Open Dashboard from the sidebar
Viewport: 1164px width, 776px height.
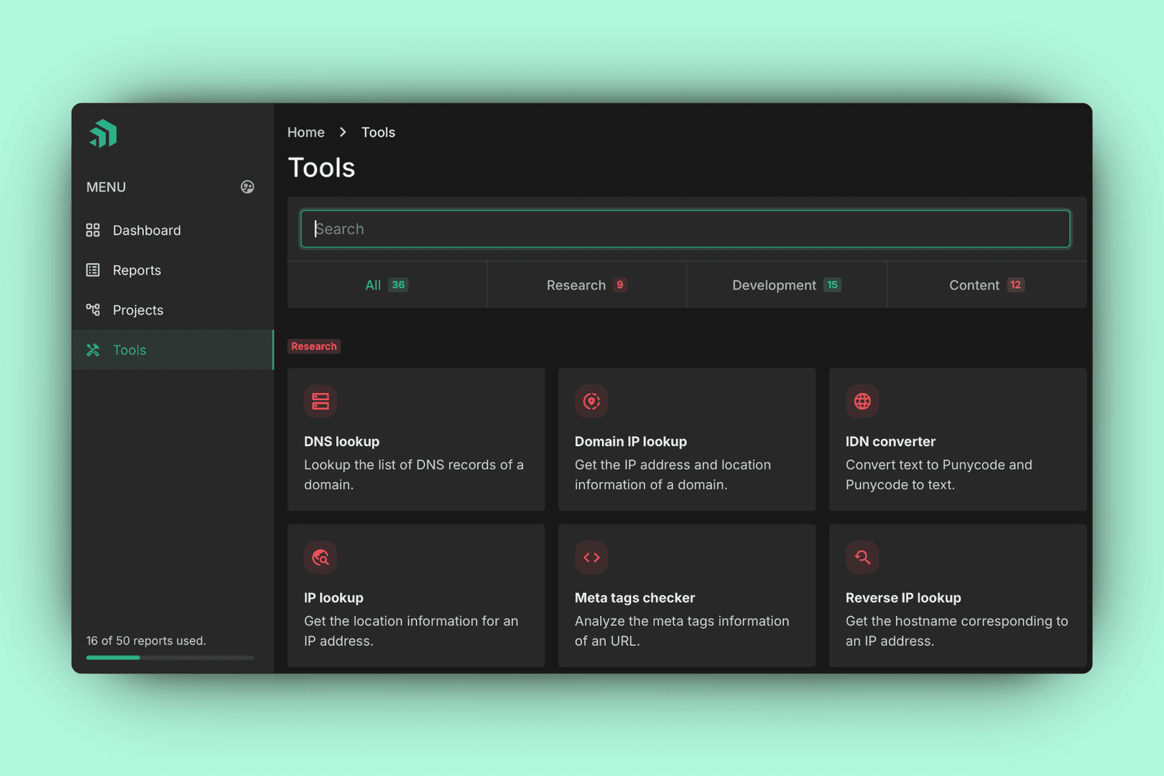pos(147,231)
